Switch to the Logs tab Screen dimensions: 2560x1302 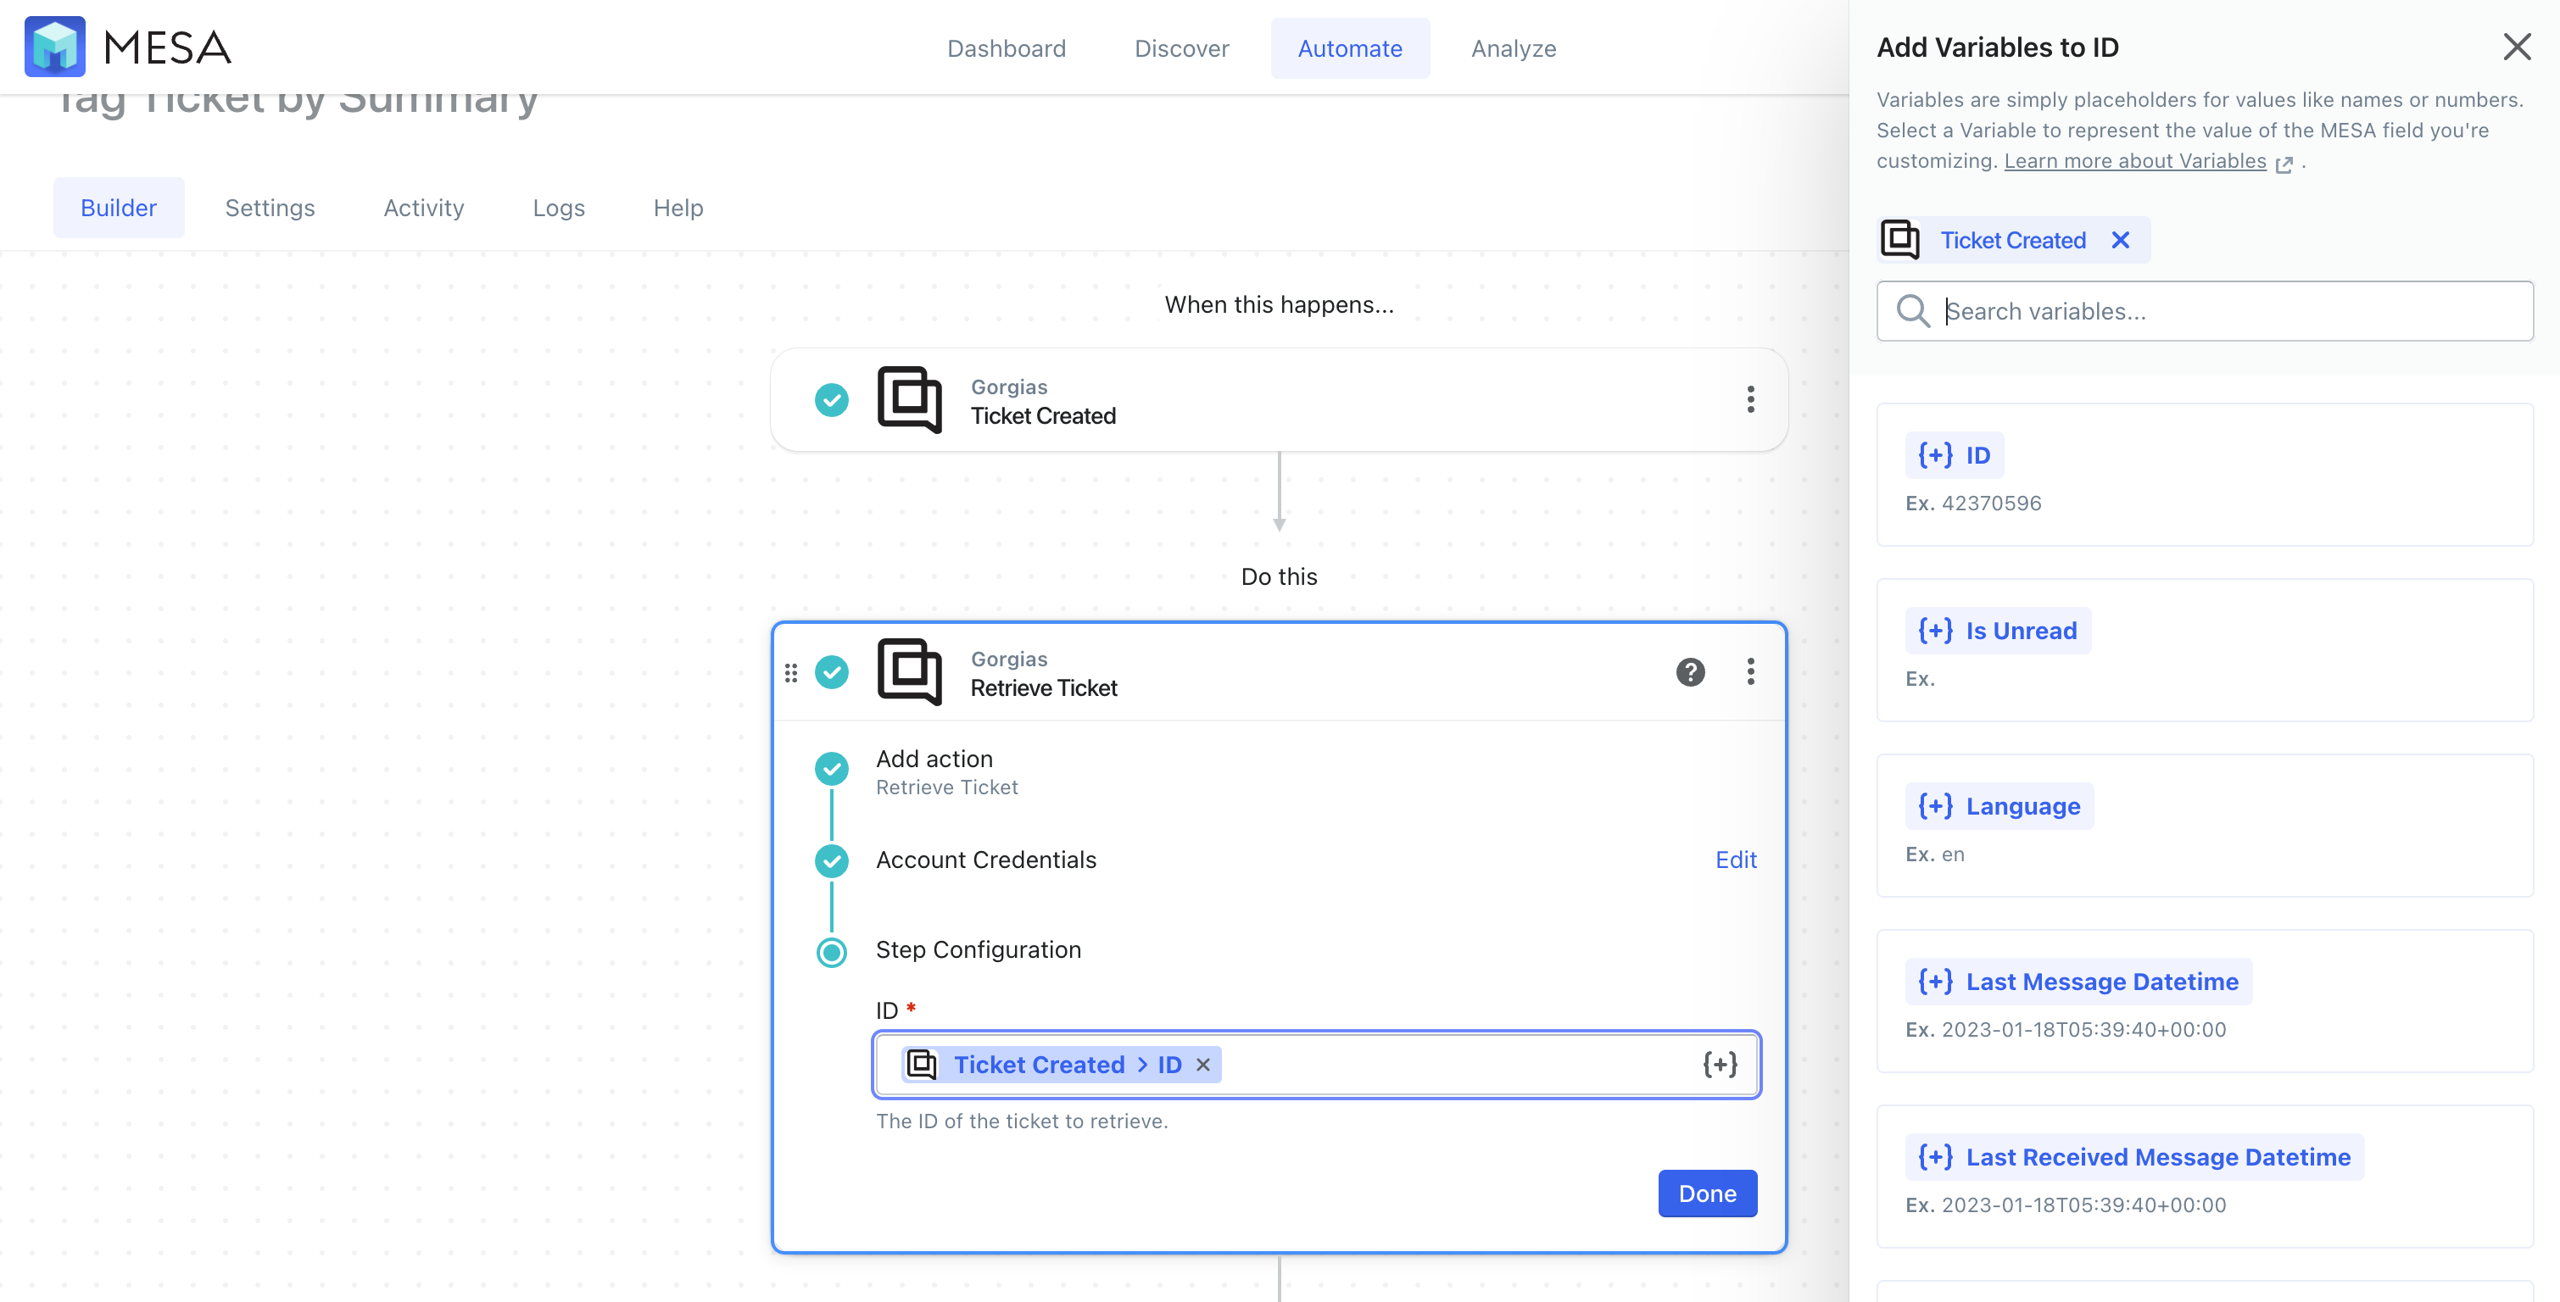559,208
